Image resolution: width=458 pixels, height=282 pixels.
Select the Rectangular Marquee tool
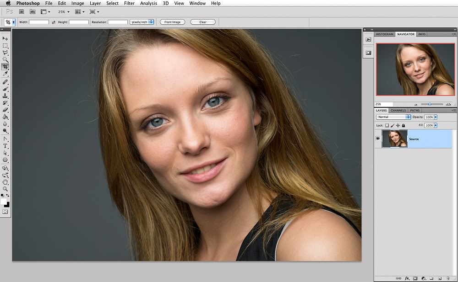point(5,46)
